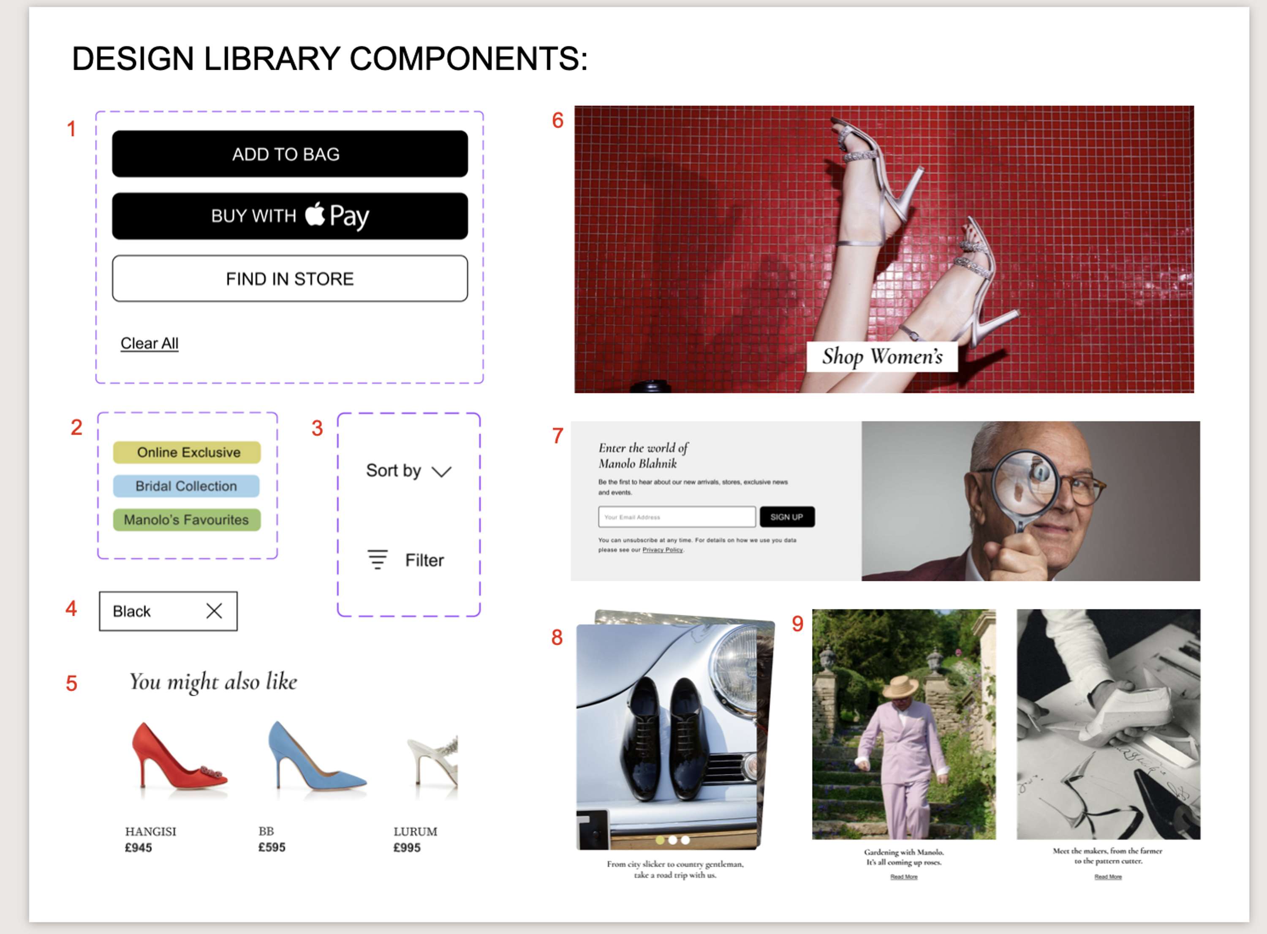Click the pattern cutter black-and-white image
The height and width of the screenshot is (934, 1267).
(x=1108, y=724)
